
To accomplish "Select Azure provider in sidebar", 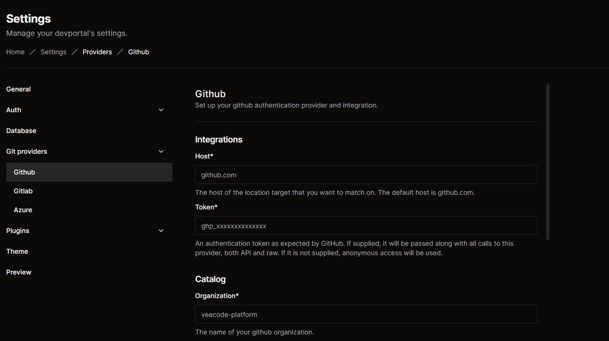I will [23, 210].
